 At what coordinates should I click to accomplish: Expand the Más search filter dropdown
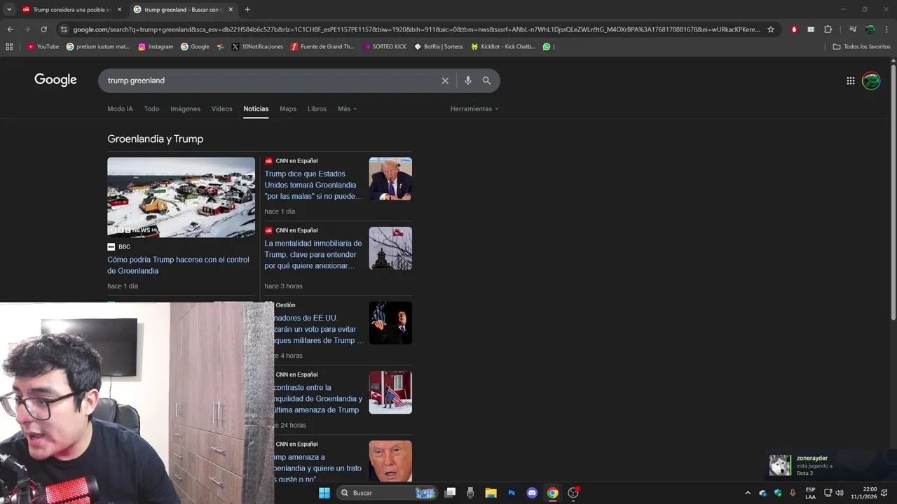click(x=347, y=108)
